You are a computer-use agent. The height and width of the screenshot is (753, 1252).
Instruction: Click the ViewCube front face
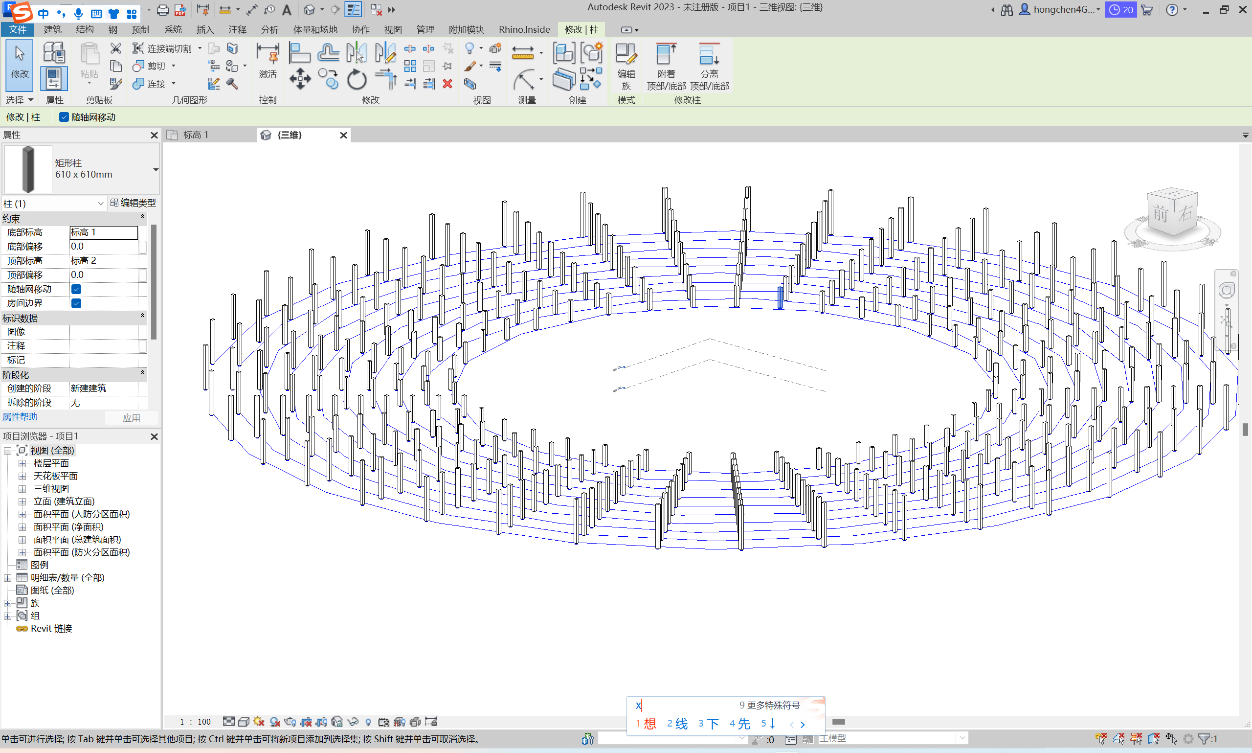(1161, 214)
